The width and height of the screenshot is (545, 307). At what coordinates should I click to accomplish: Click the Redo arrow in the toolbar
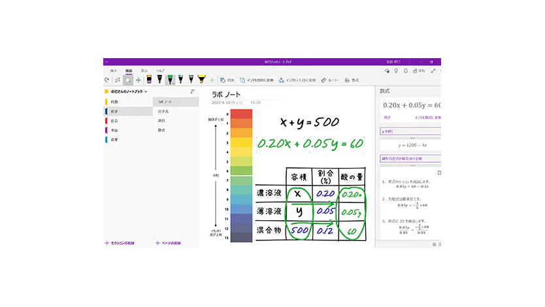click(x=107, y=80)
